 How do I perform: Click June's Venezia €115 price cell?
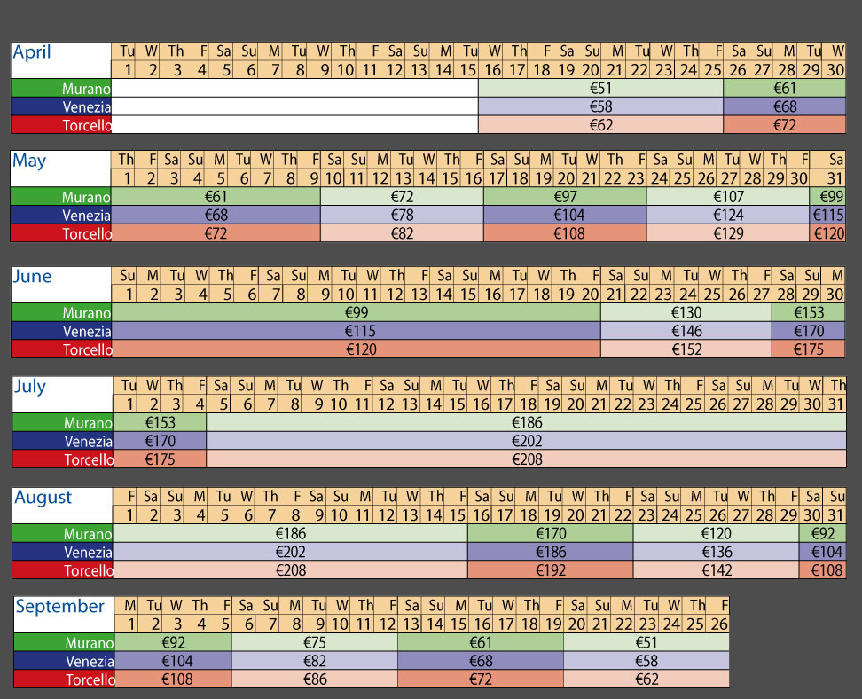pyautogui.click(x=357, y=331)
